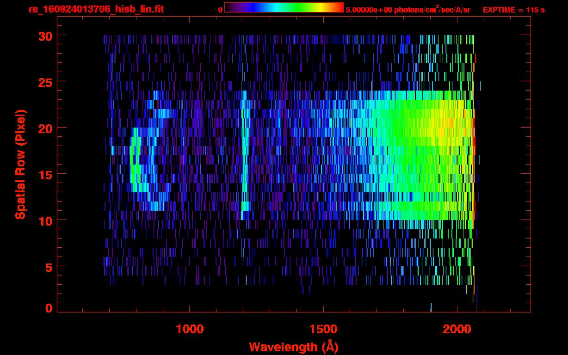Click the filename ra_160924013706_hisb_lin.fit
The image size is (568, 355).
pos(96,9)
